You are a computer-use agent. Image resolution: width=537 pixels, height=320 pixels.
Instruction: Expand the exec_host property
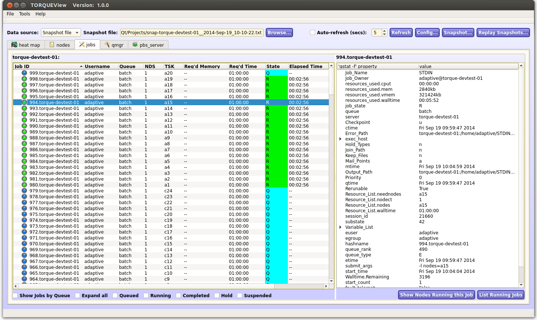point(340,139)
